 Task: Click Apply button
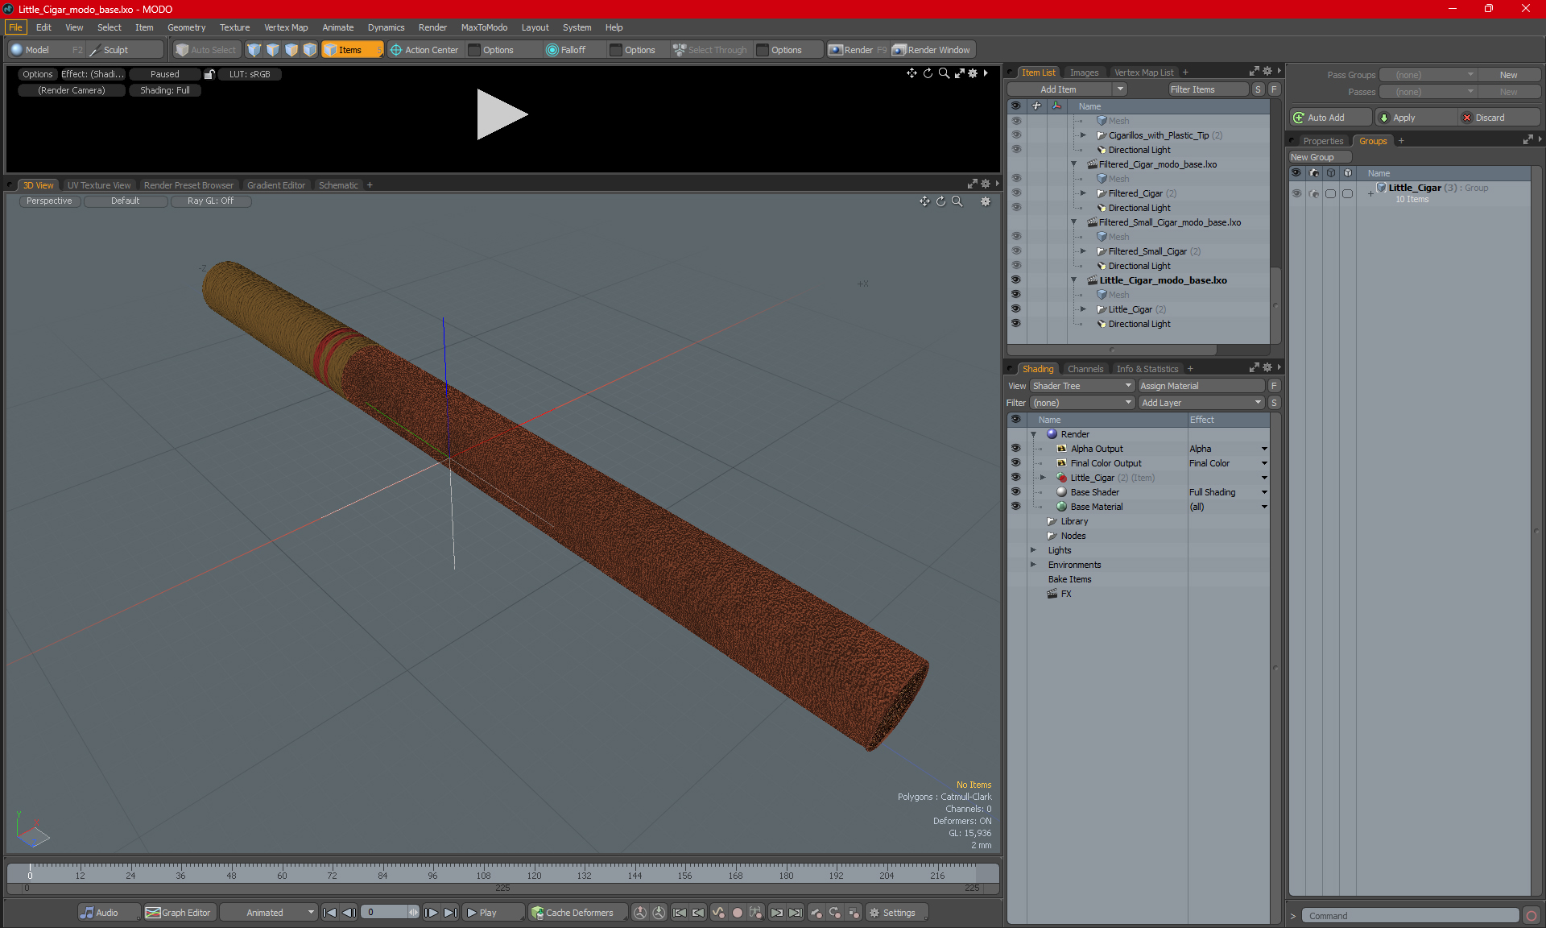tap(1416, 118)
